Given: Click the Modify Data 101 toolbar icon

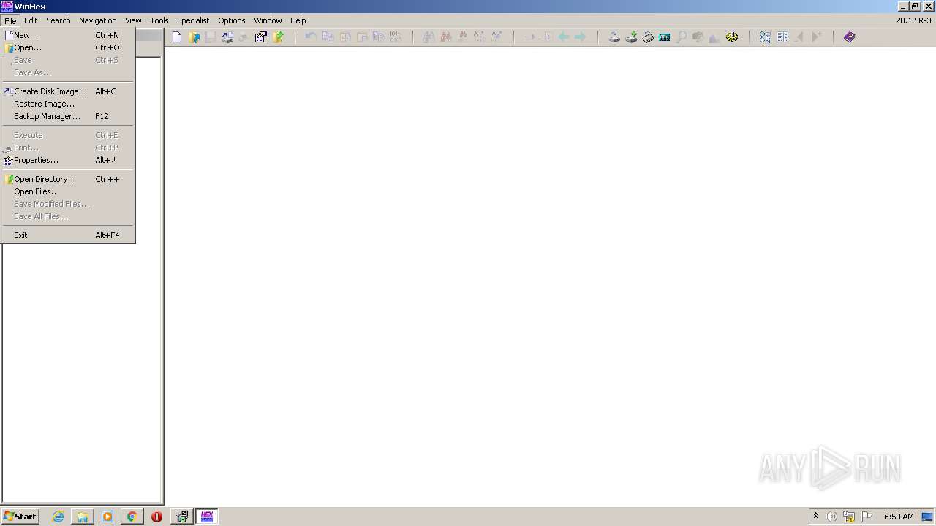Looking at the screenshot, I should click(395, 37).
